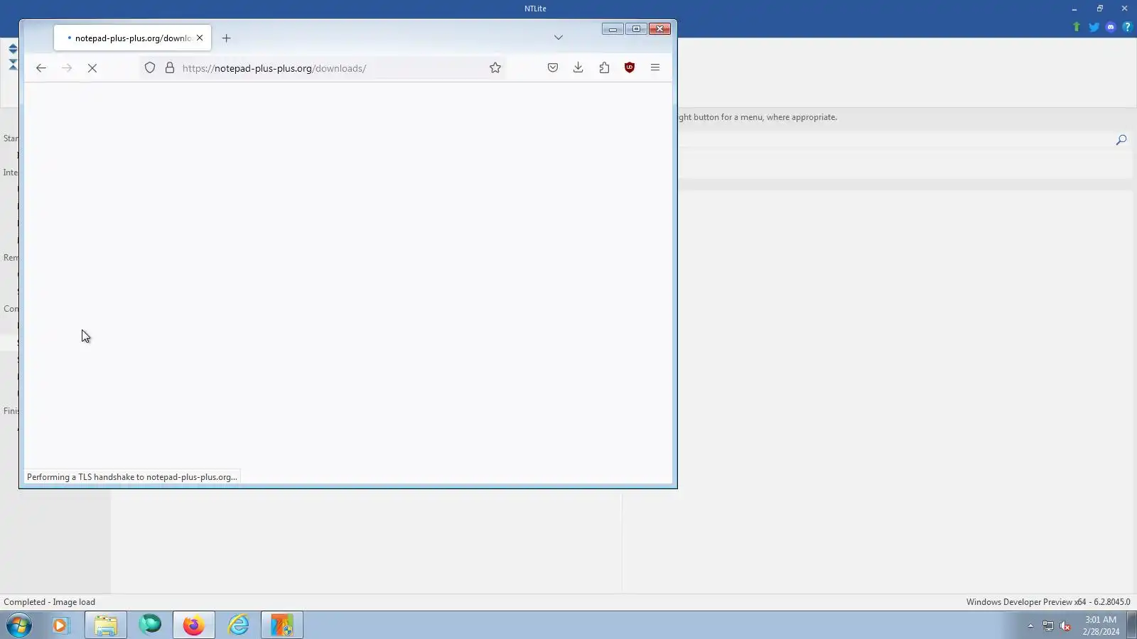Save page to Pocket
1137x639 pixels.
pyautogui.click(x=553, y=67)
